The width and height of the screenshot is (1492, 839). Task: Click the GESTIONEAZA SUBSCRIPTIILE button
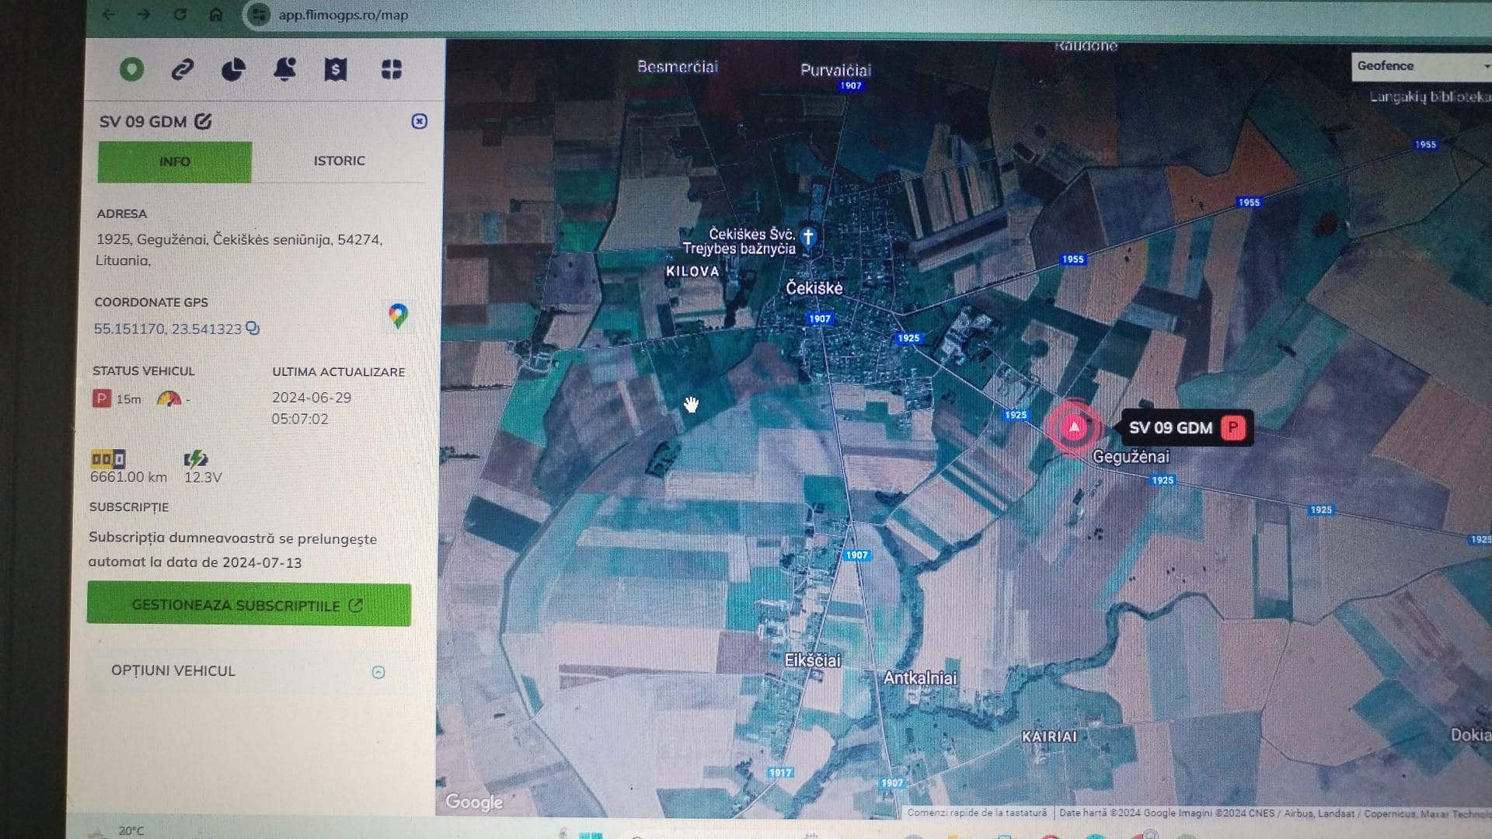(249, 605)
